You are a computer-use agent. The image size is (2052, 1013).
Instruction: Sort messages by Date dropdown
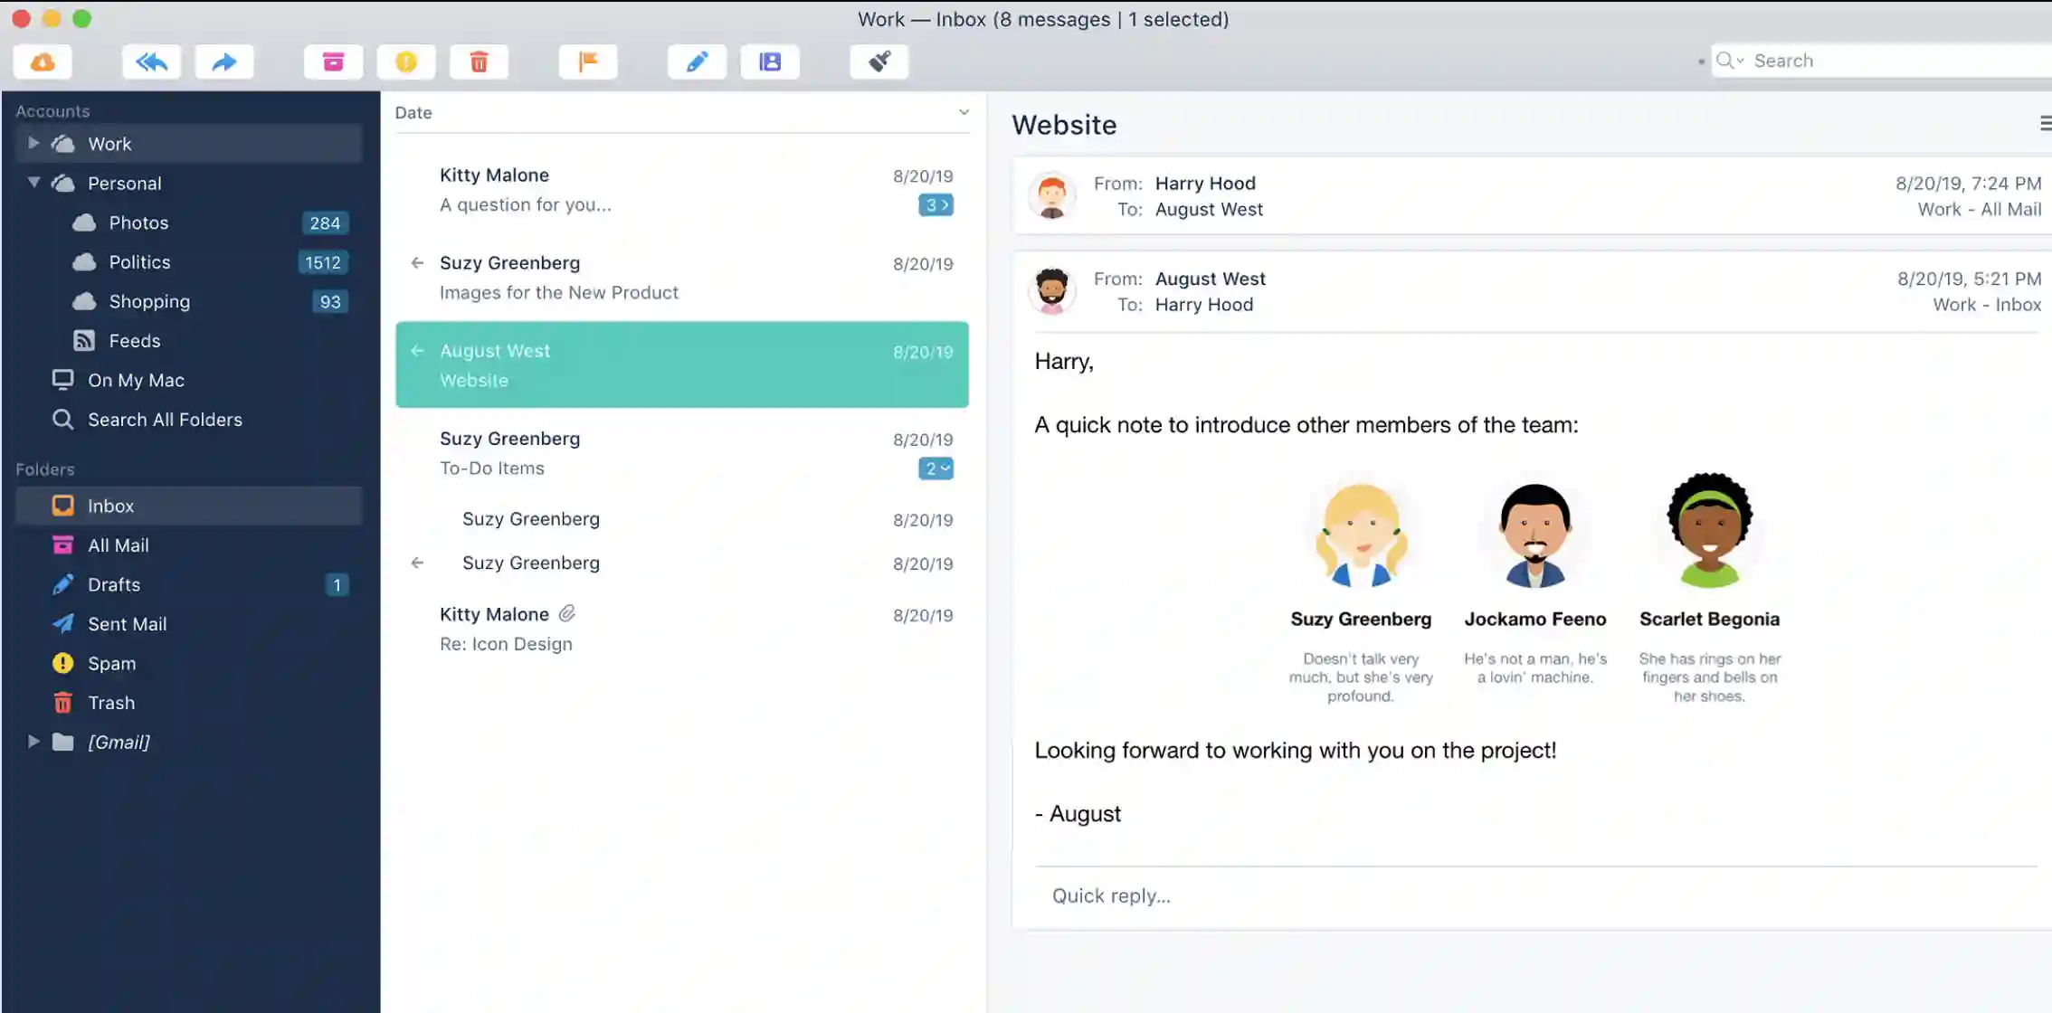pyautogui.click(x=683, y=111)
